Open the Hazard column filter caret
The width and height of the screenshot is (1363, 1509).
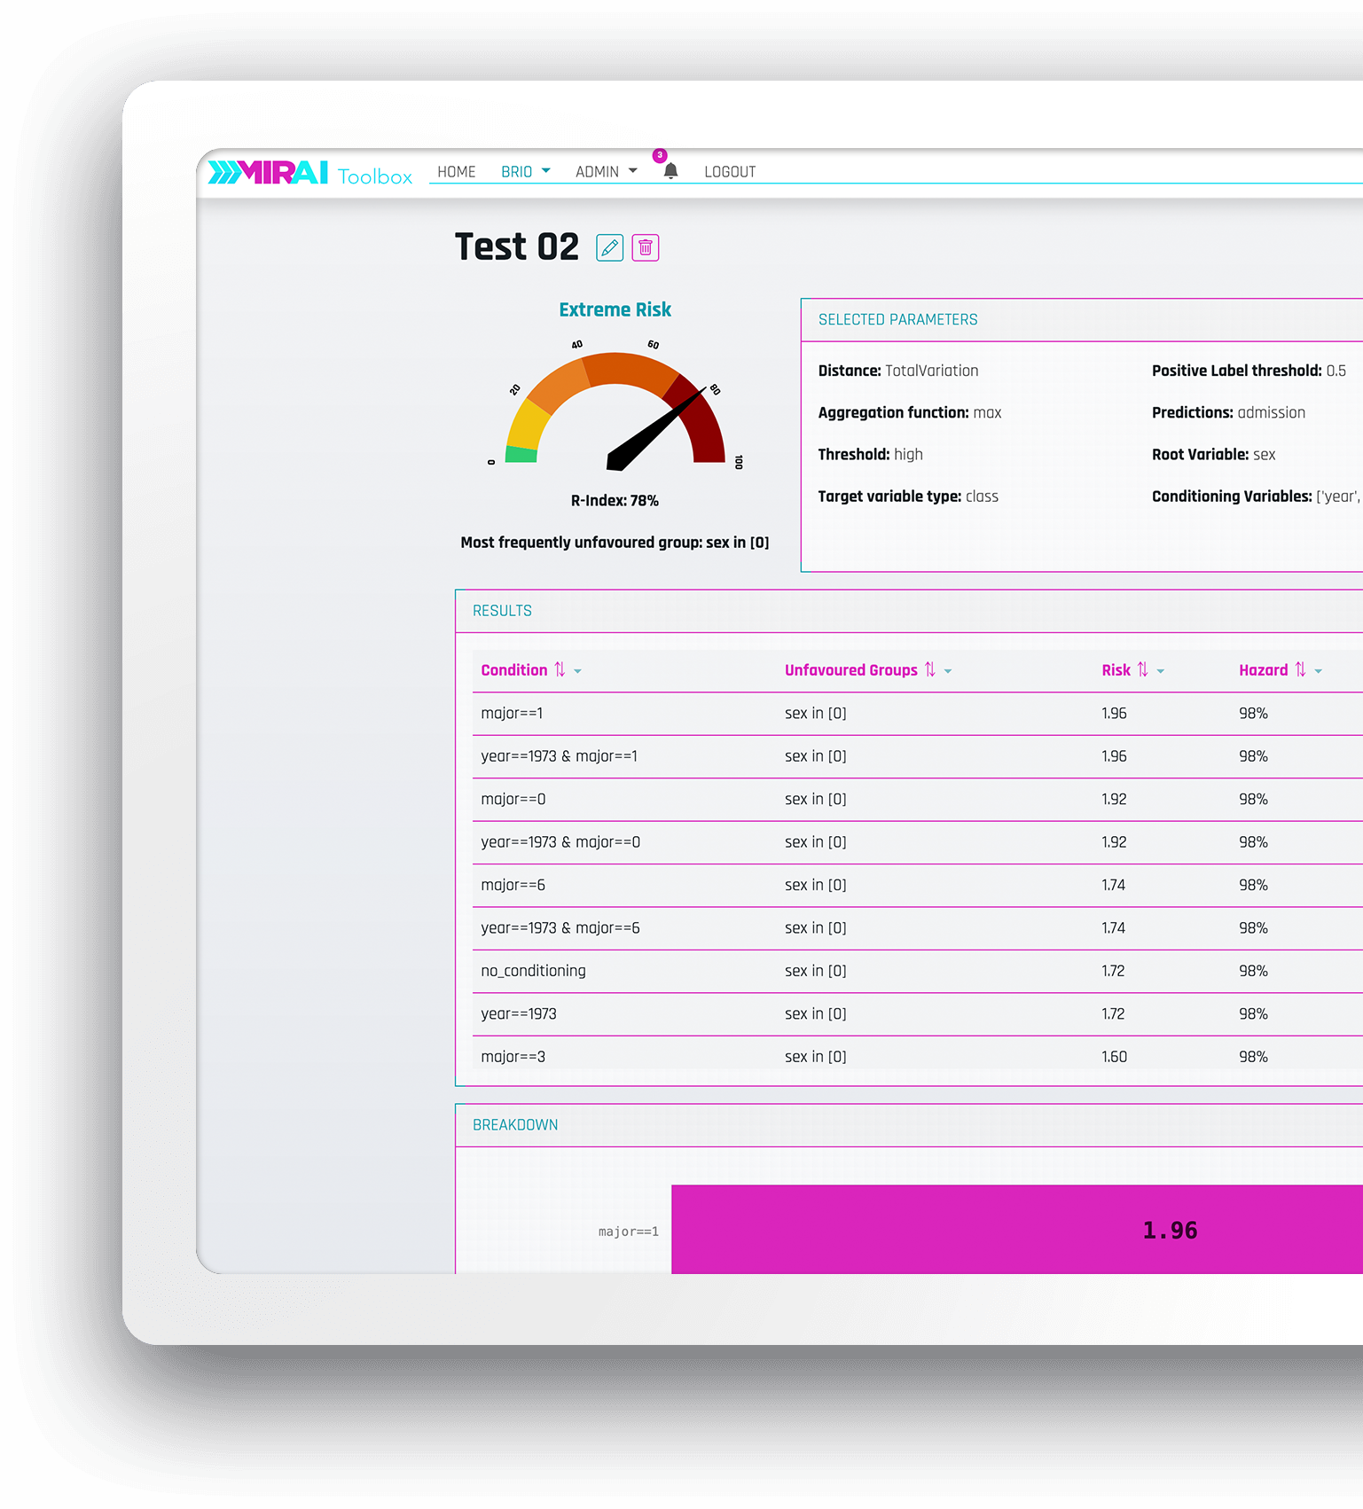[x=1319, y=671]
